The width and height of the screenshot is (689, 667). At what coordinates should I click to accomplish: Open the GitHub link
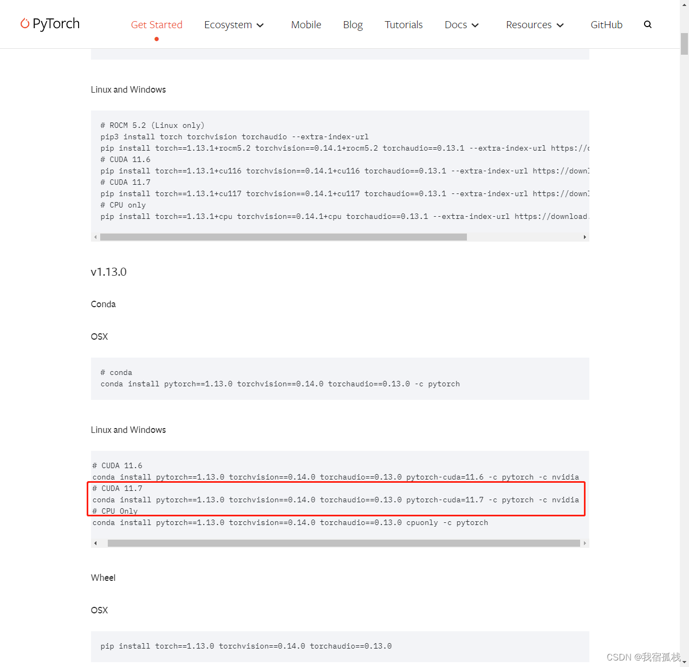tap(606, 24)
